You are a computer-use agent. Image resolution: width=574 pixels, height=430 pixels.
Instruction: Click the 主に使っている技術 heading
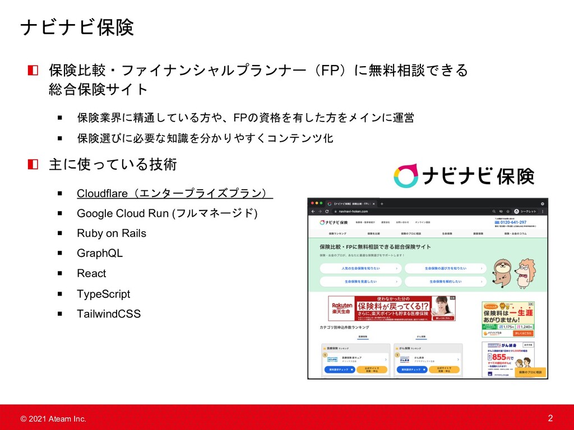[113, 164]
